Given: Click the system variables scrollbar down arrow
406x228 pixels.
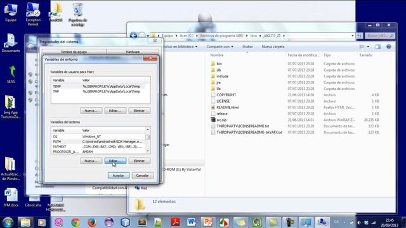Looking at the screenshot, I should pyautogui.click(x=148, y=151).
